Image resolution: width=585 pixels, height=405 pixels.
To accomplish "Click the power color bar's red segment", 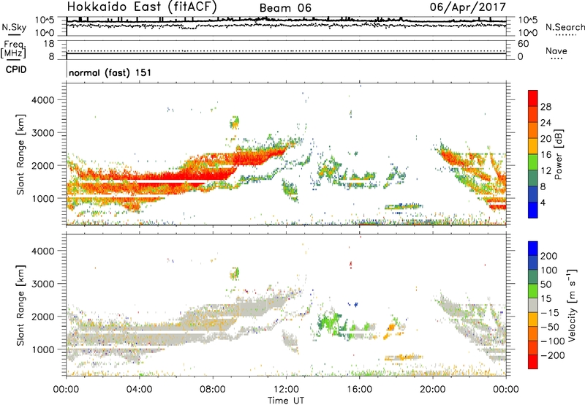I will tap(533, 99).
